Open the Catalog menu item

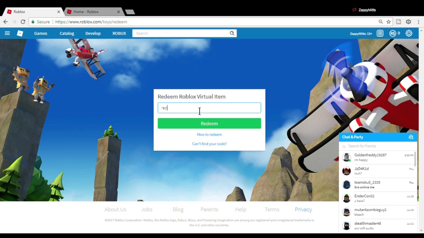tap(67, 33)
